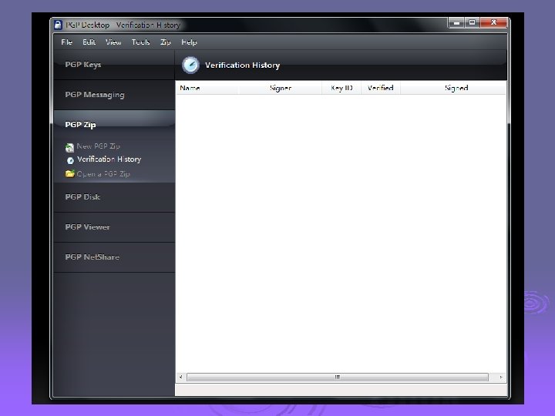This screenshot has height=416, width=555.
Task: Maximize the PGP Desktop window
Action: pos(473,22)
